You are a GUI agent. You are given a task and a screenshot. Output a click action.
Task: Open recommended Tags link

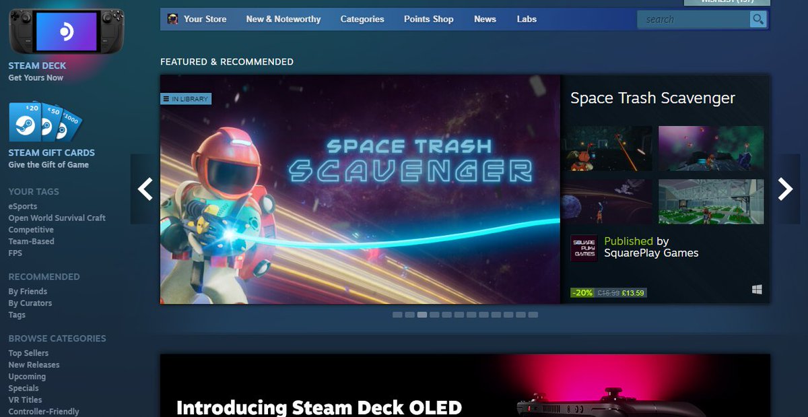[17, 315]
